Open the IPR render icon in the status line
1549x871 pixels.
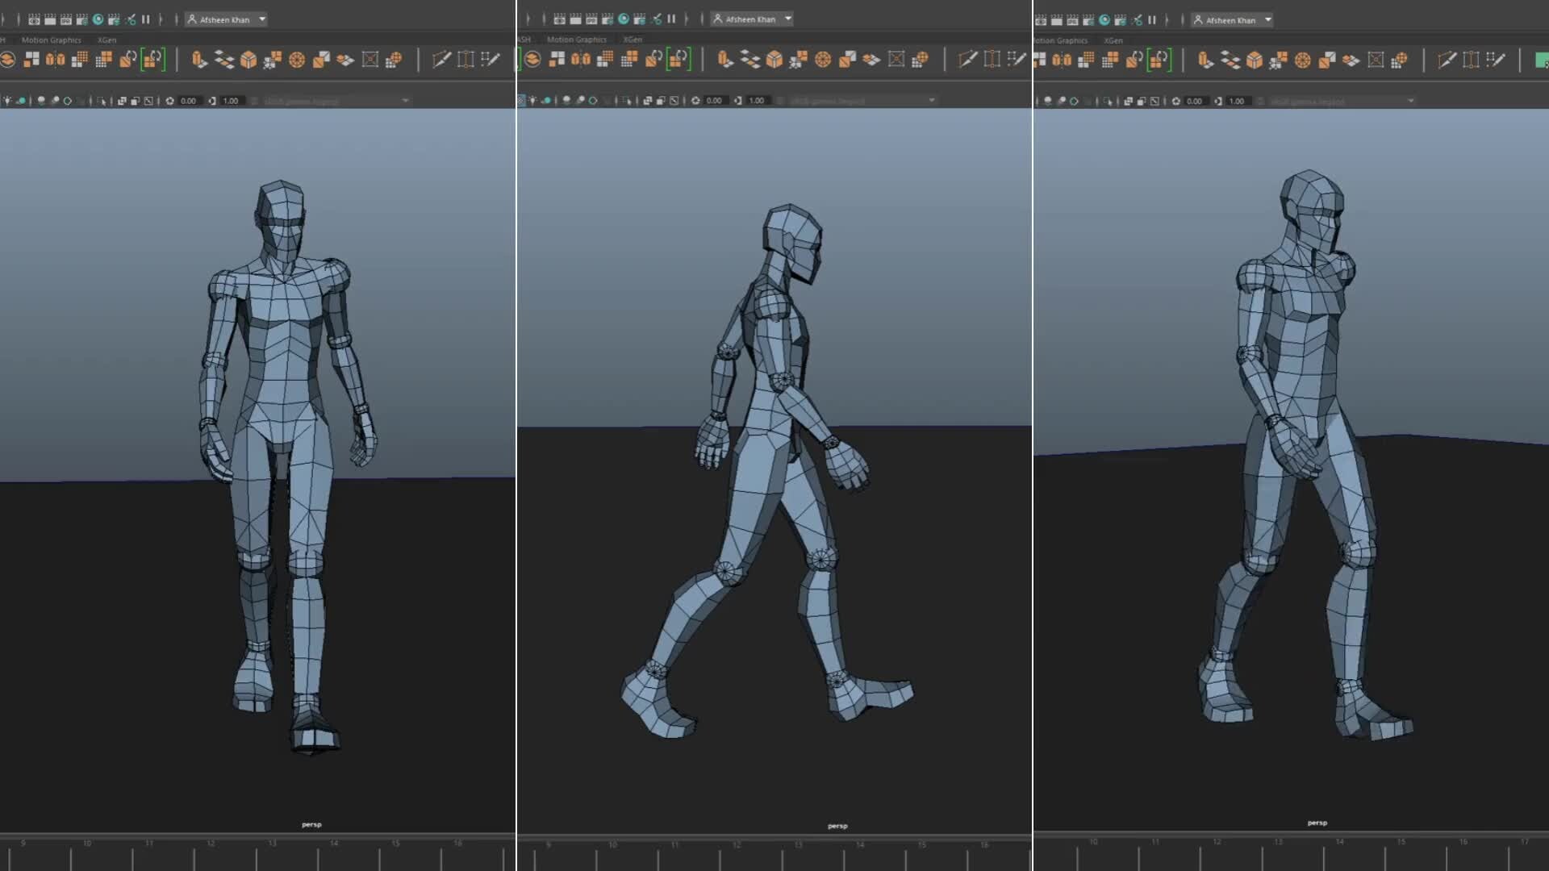(x=66, y=19)
